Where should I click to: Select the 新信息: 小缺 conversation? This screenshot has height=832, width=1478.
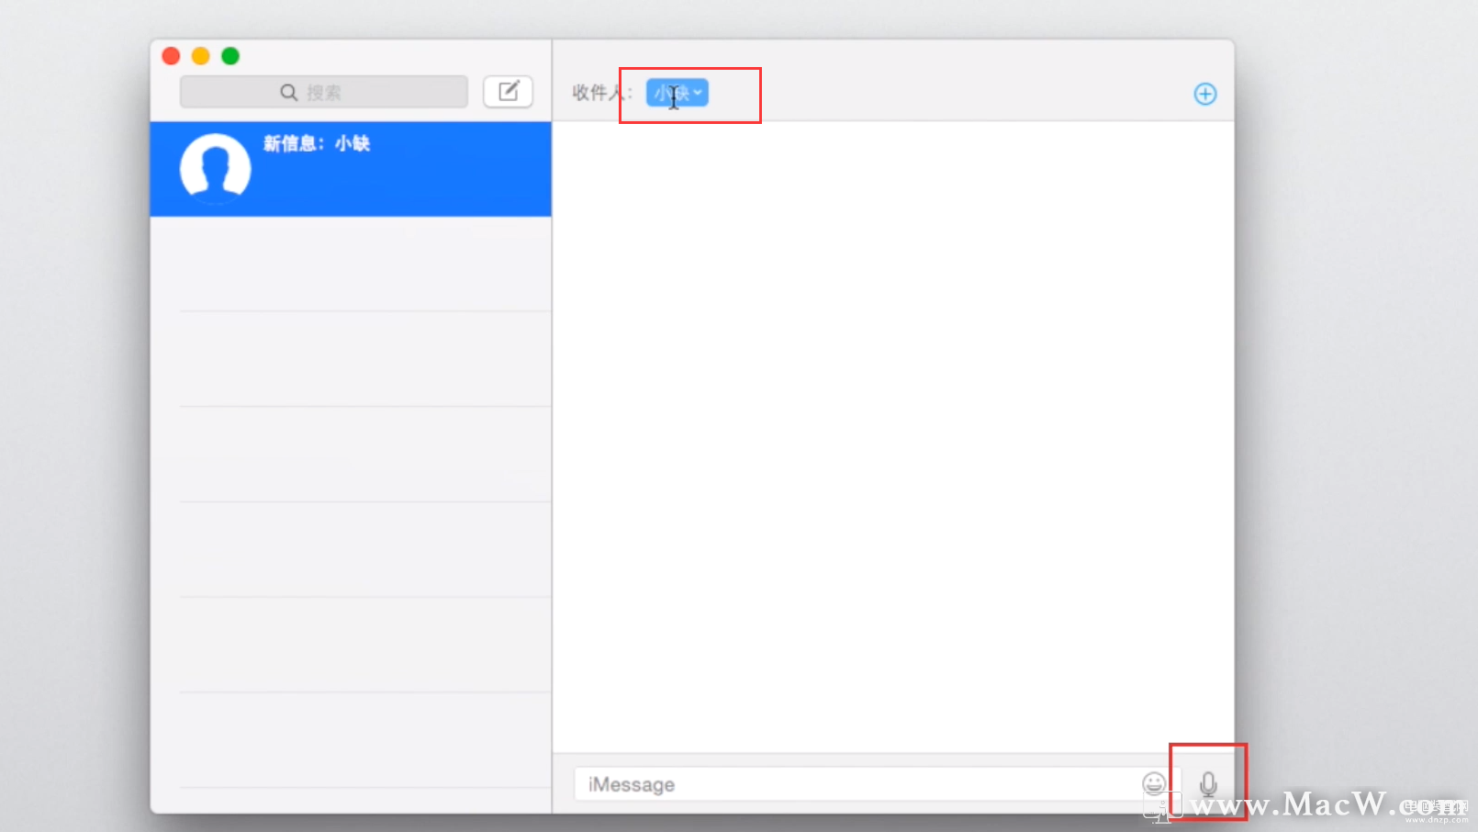pos(351,169)
